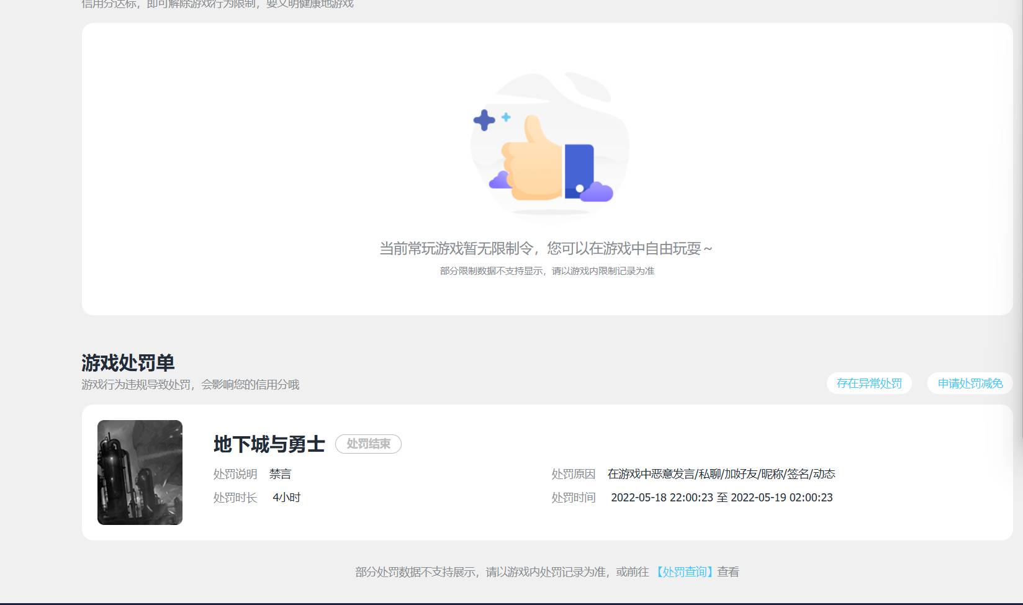
Task: Click the punishment time range text
Action: (x=721, y=497)
